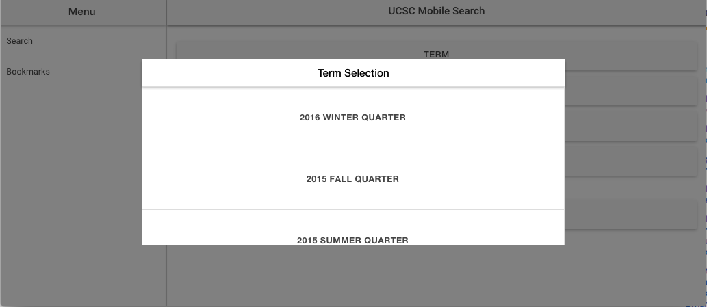This screenshot has width=707, height=307.
Task: Click the Term Selection dialog title
Action: coord(353,73)
